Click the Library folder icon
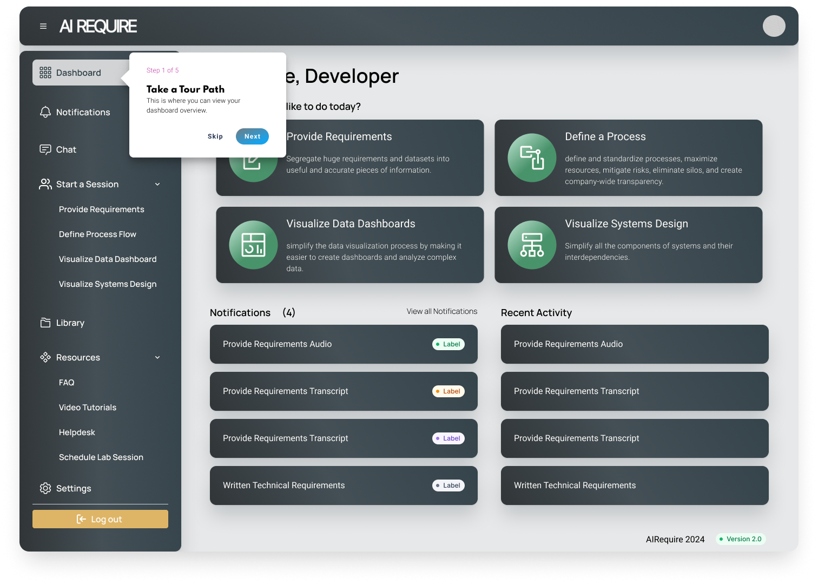This screenshot has width=818, height=584. [45, 323]
